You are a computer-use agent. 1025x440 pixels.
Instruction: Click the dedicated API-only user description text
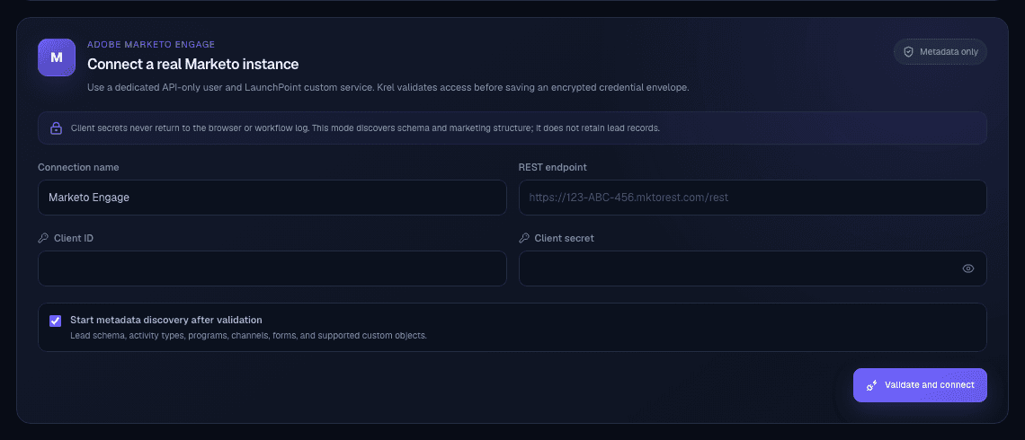(x=388, y=87)
